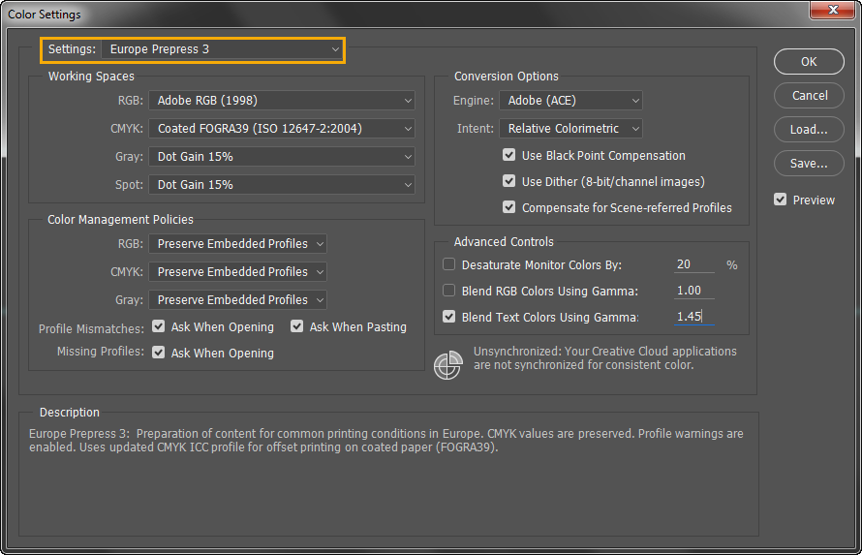Open the CMYK working space dropdown

coord(281,128)
